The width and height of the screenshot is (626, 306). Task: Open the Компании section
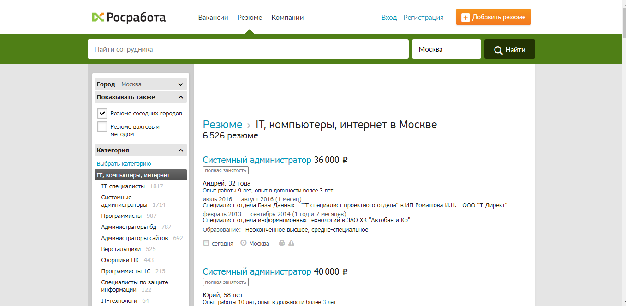[x=287, y=17]
